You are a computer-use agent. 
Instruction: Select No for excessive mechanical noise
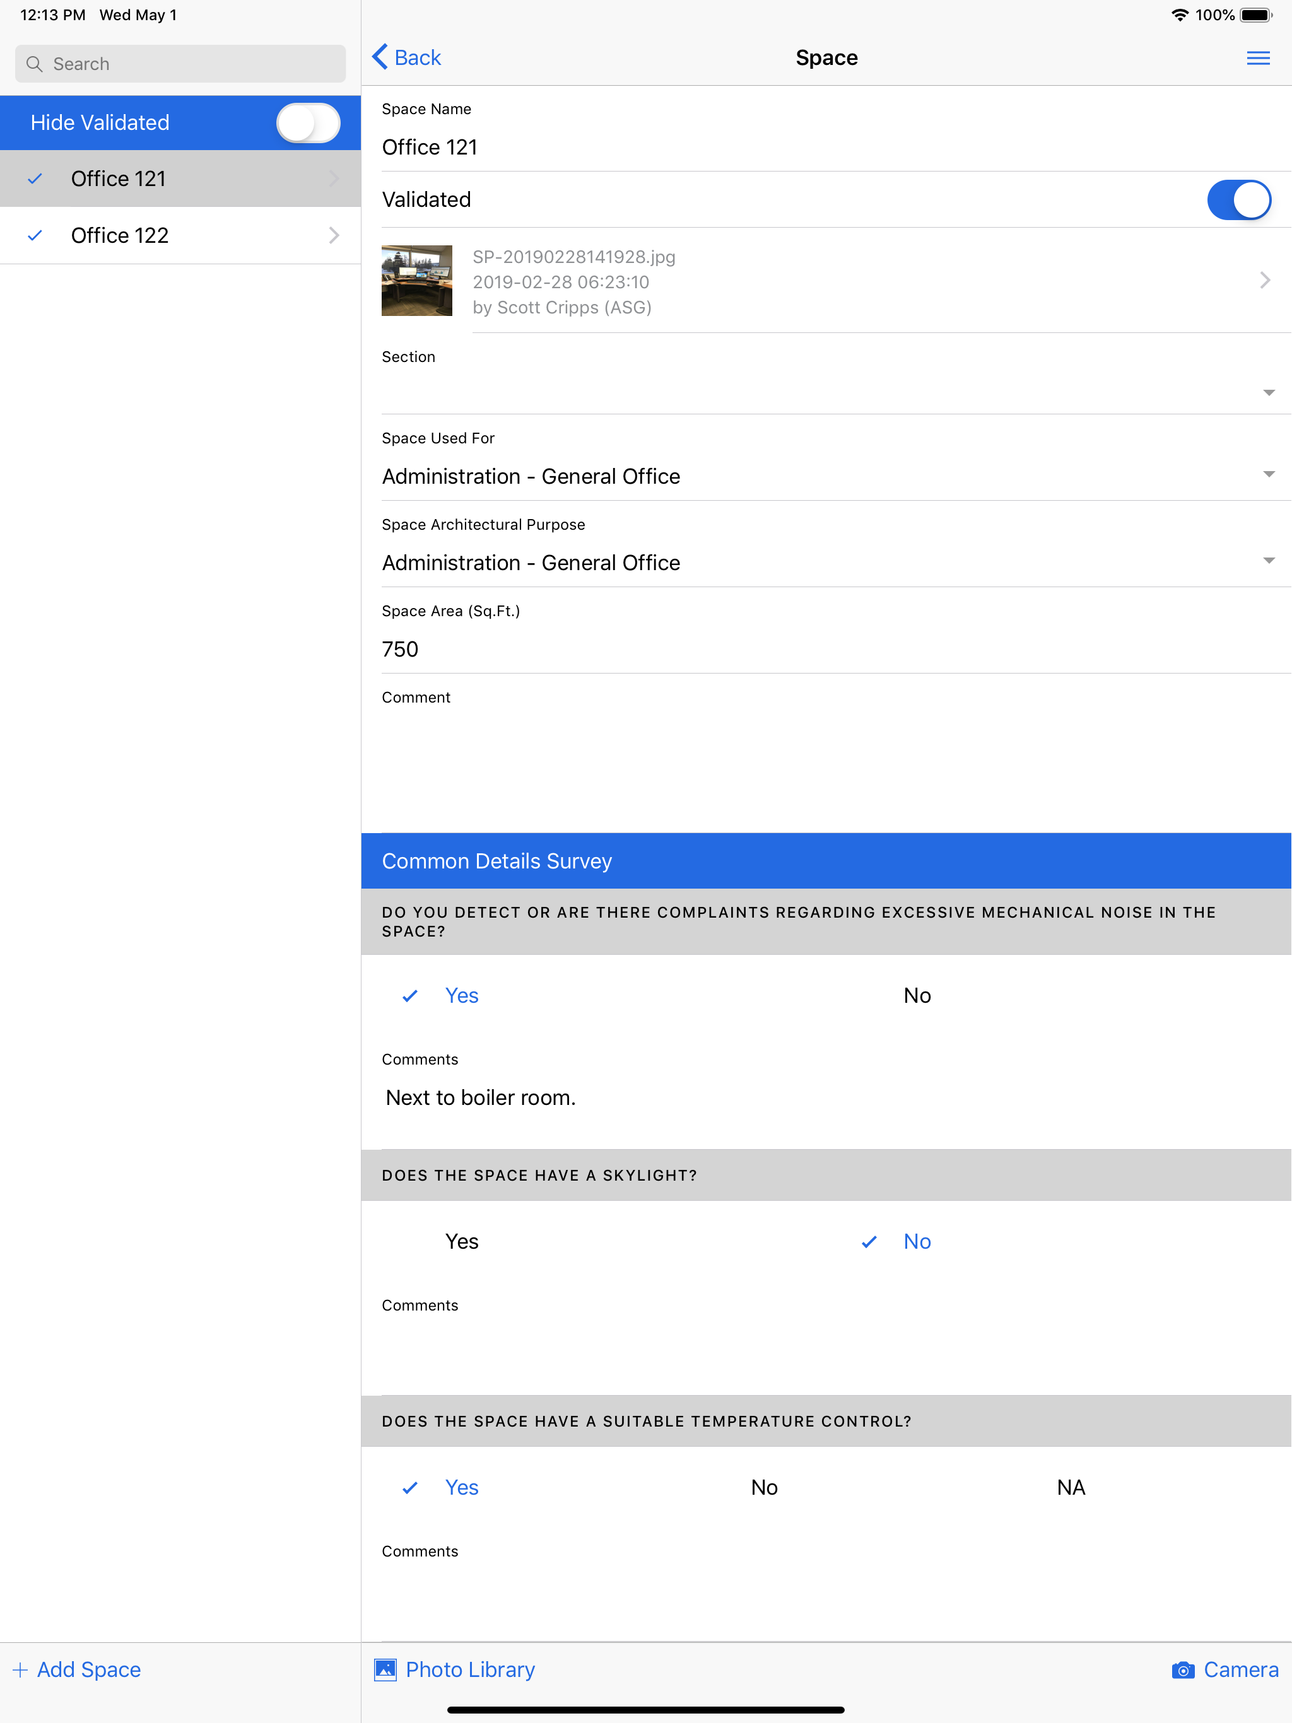[917, 995]
